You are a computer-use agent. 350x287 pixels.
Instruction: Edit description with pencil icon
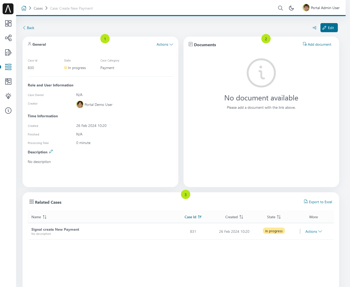click(x=51, y=152)
